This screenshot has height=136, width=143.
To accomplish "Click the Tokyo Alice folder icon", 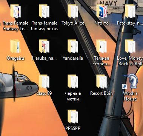I will [73, 11].
